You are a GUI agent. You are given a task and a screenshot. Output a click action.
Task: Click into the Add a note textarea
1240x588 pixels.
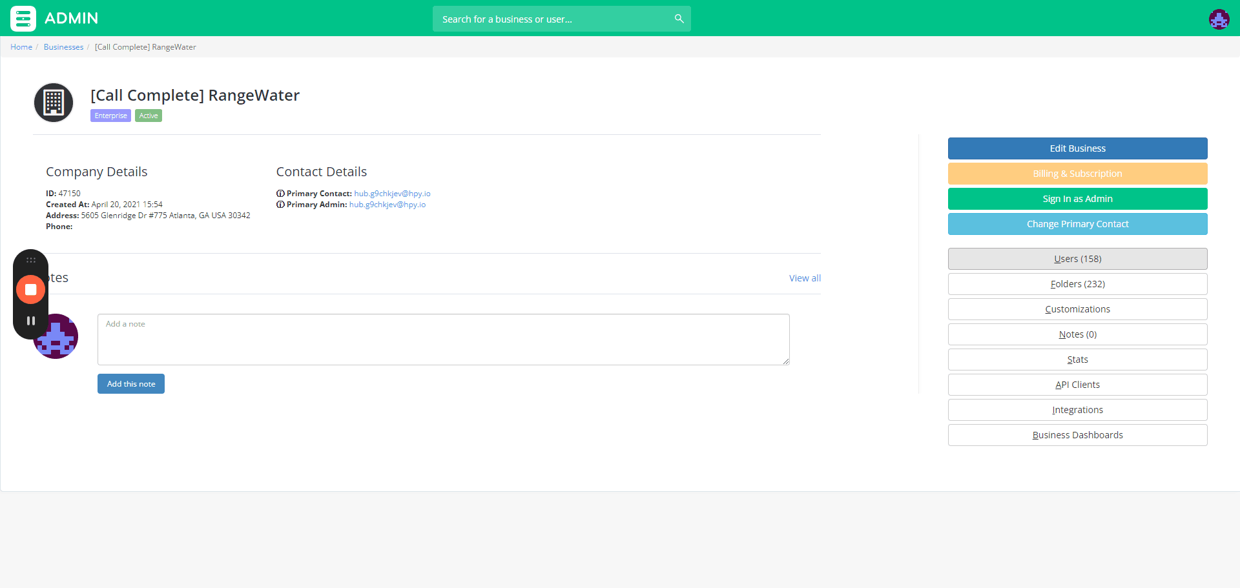pos(443,340)
